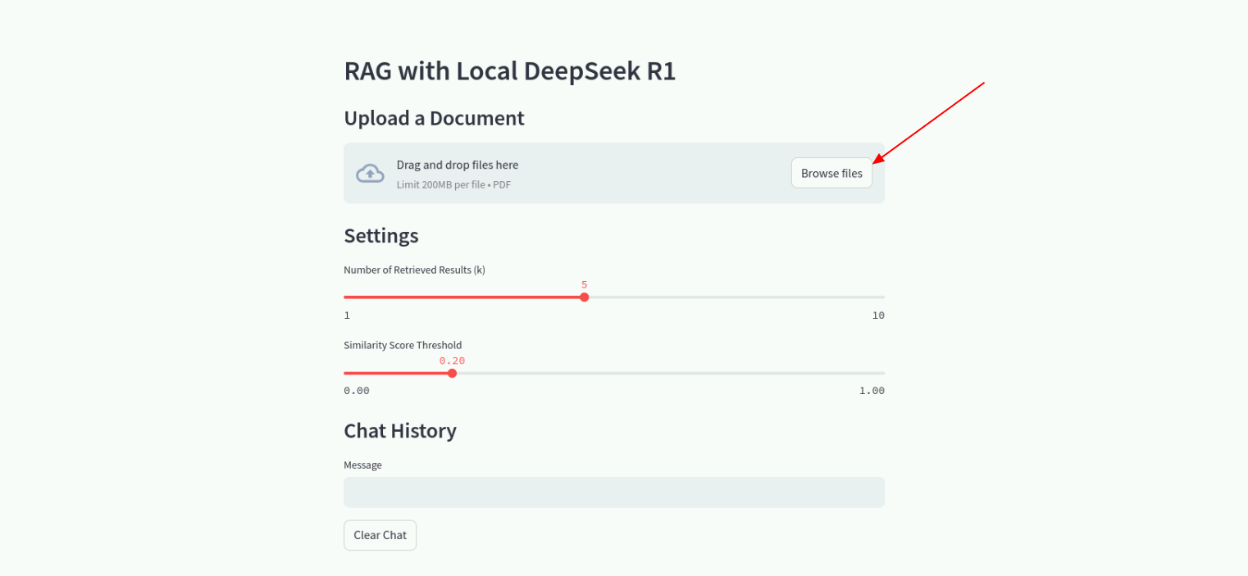Click the 'Upload a Document' heading
This screenshot has width=1248, height=576.
[434, 118]
